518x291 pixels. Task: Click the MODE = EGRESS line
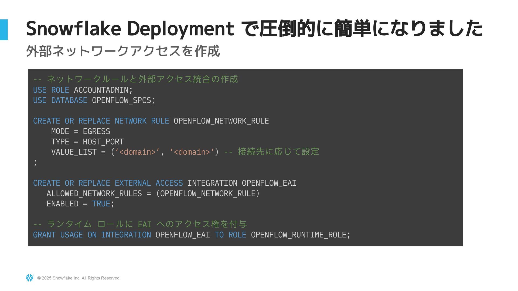click(x=81, y=131)
